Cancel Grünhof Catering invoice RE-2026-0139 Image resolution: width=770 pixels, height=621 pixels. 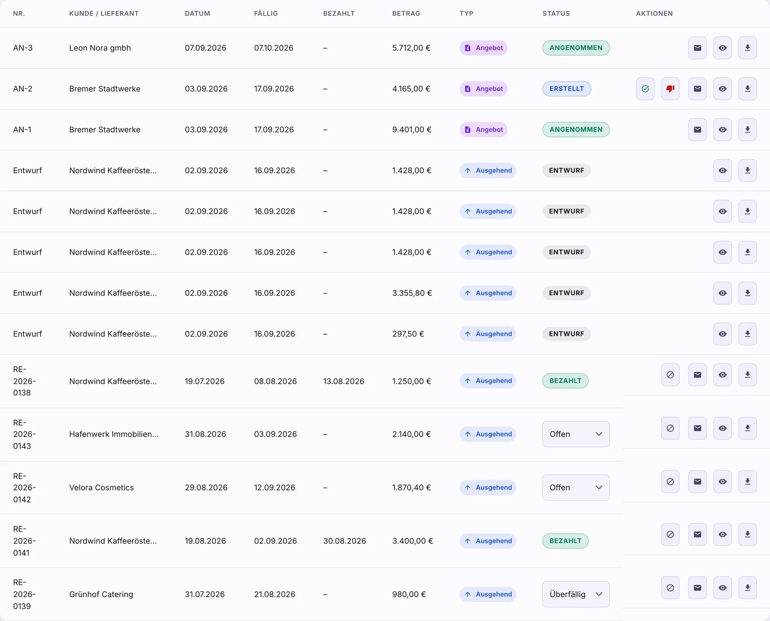670,588
